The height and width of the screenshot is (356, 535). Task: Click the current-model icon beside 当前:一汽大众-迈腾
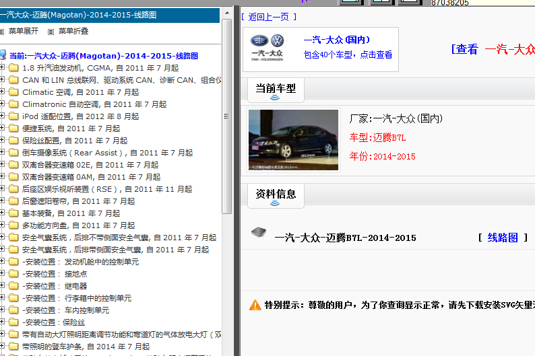pos(3,55)
